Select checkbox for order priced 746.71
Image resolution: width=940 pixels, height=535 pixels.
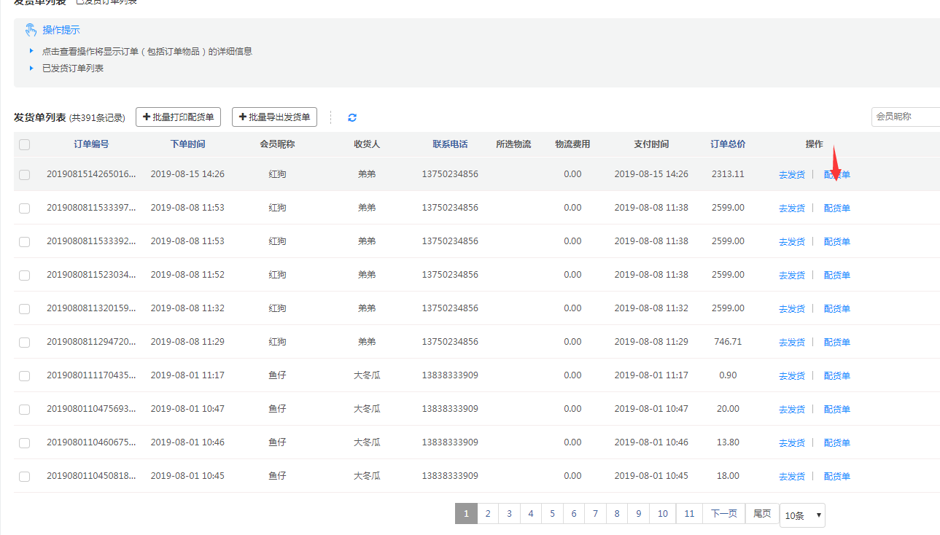click(25, 343)
